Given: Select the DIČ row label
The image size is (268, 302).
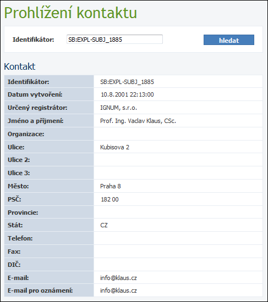Looking at the screenshot, I should coord(14,265).
